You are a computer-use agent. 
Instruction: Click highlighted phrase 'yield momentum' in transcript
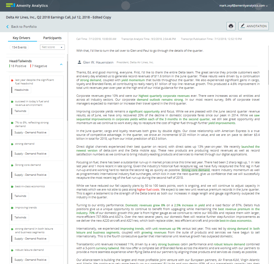coord(133,80)
